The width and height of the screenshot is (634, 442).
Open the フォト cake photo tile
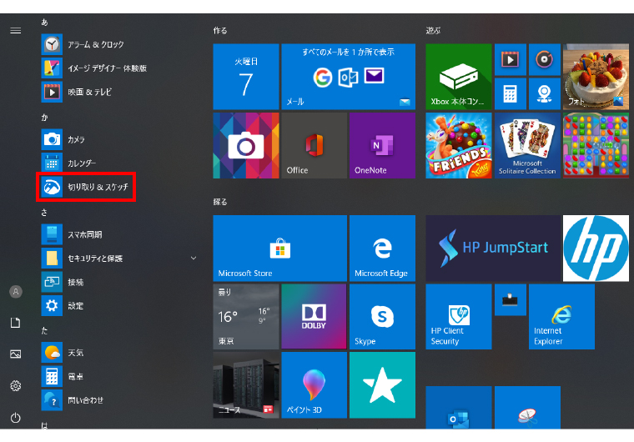(x=596, y=77)
